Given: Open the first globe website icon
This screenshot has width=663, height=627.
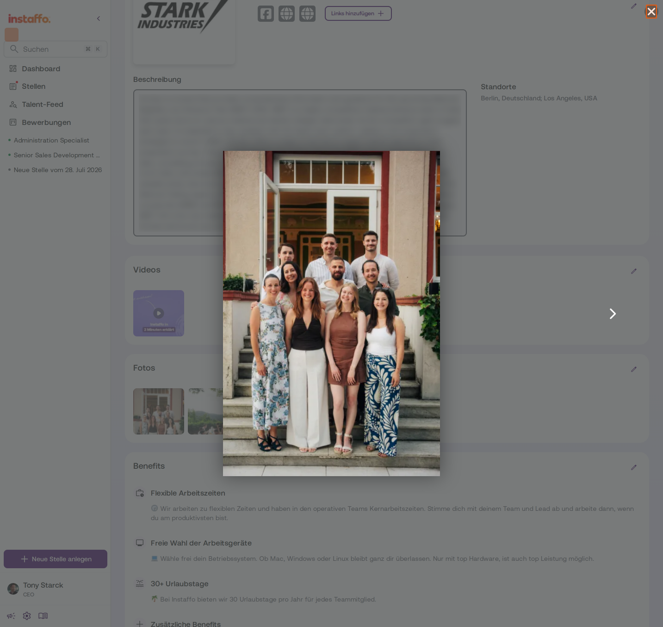Looking at the screenshot, I should pyautogui.click(x=286, y=13).
